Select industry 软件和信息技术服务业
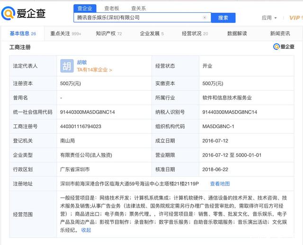Screen dimensions: 303x245 [x=227, y=98]
